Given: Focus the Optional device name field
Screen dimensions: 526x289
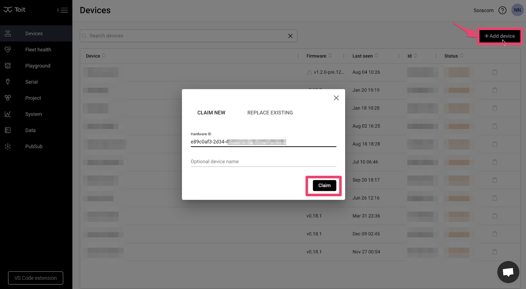Looking at the screenshot, I should [263, 161].
